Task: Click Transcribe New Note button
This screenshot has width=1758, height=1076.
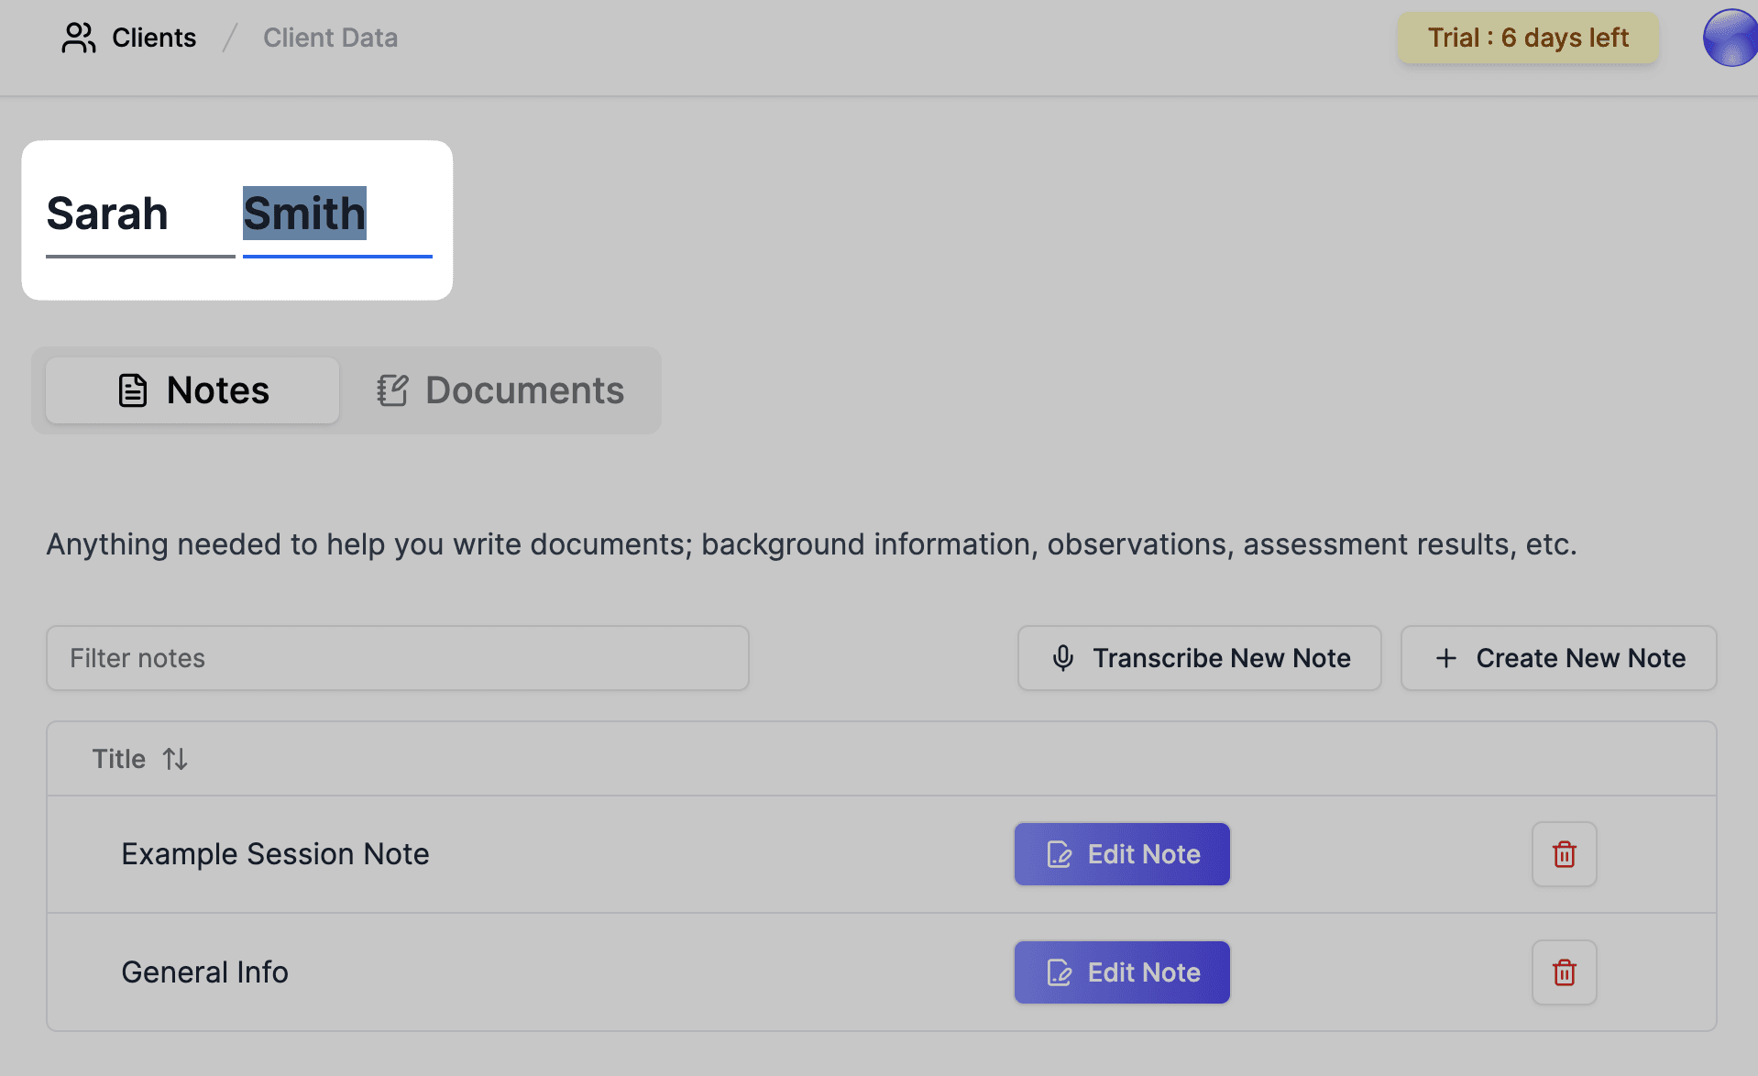Action: coord(1199,658)
